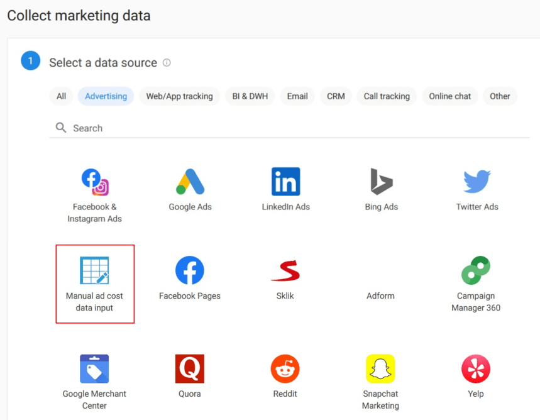Click the Google Merchant Center label
The height and width of the screenshot is (420, 540).
(x=94, y=400)
